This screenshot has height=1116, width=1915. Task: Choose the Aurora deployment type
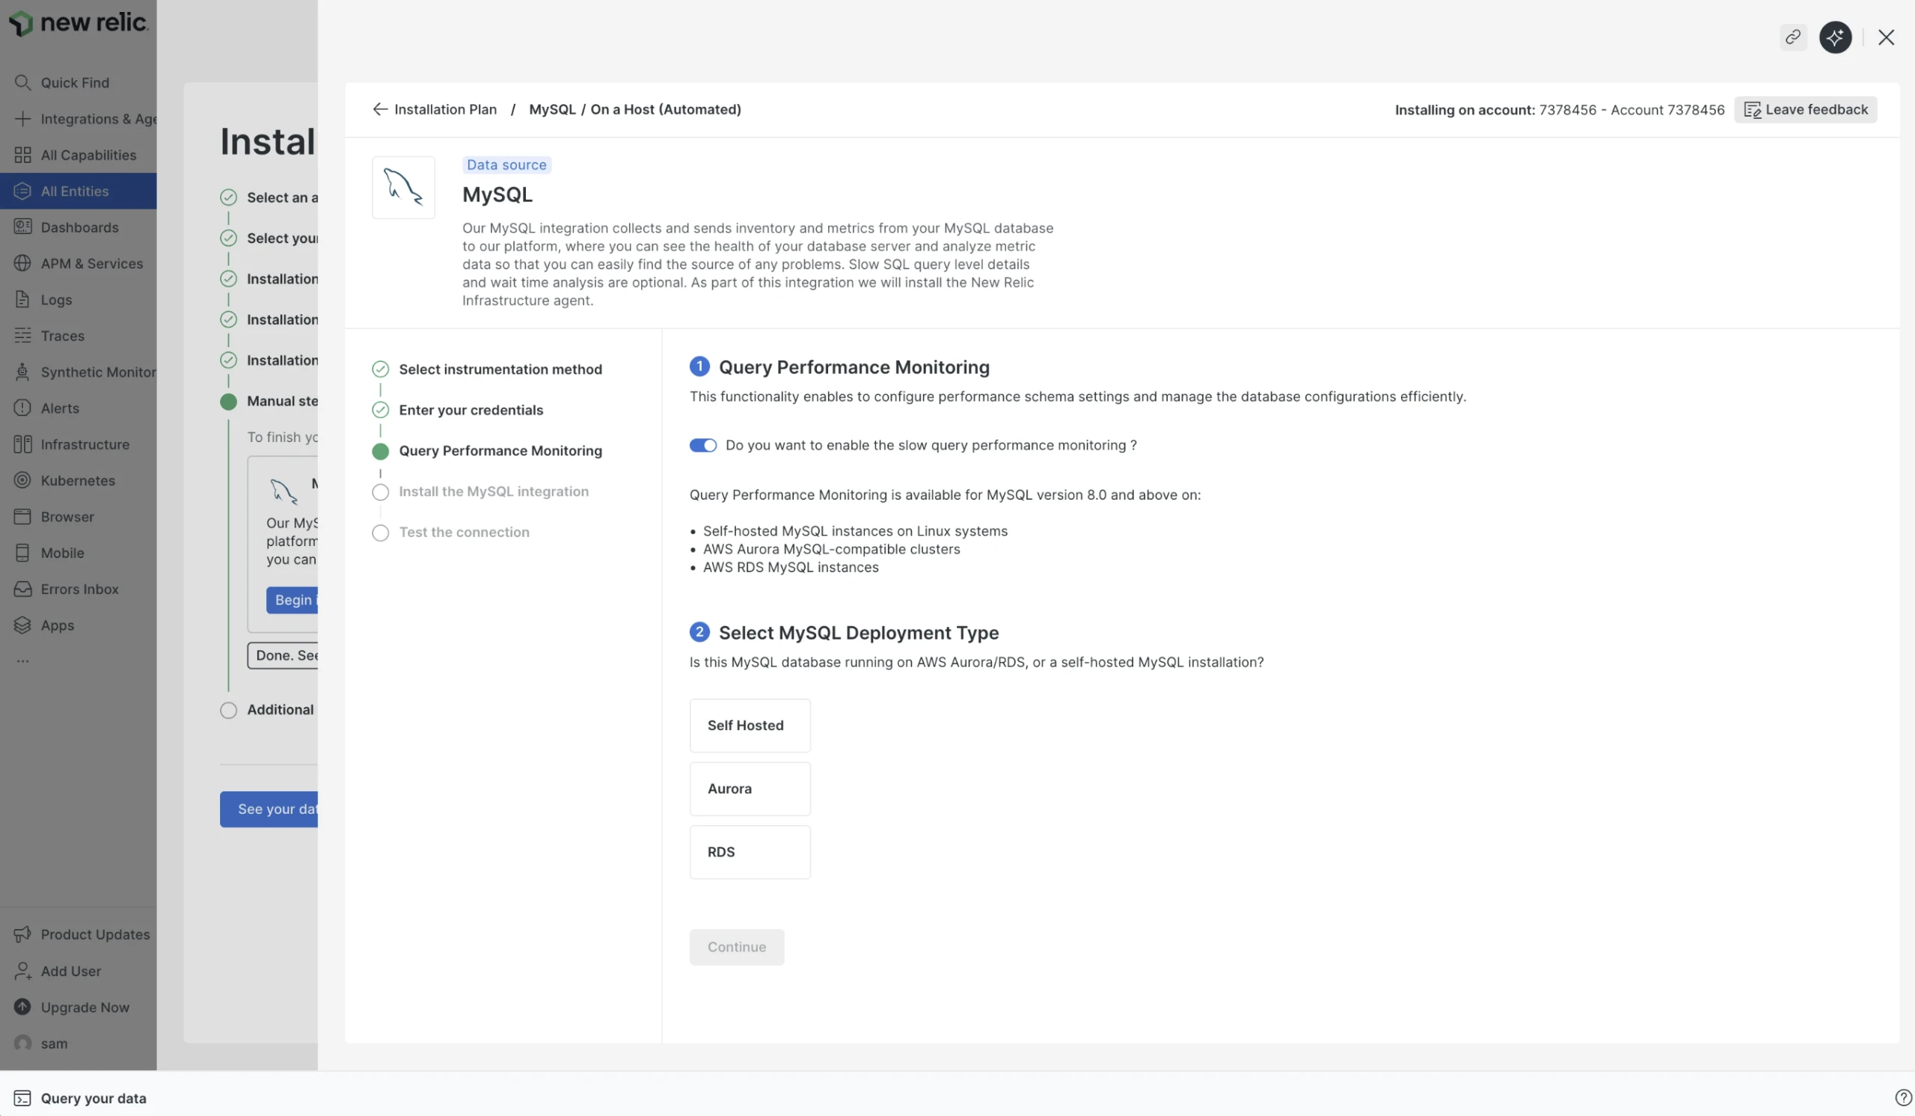(x=750, y=788)
